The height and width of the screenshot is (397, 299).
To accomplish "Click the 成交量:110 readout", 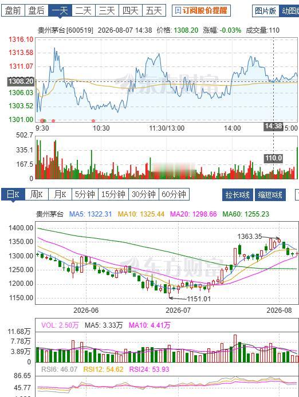I will pyautogui.click(x=262, y=30).
